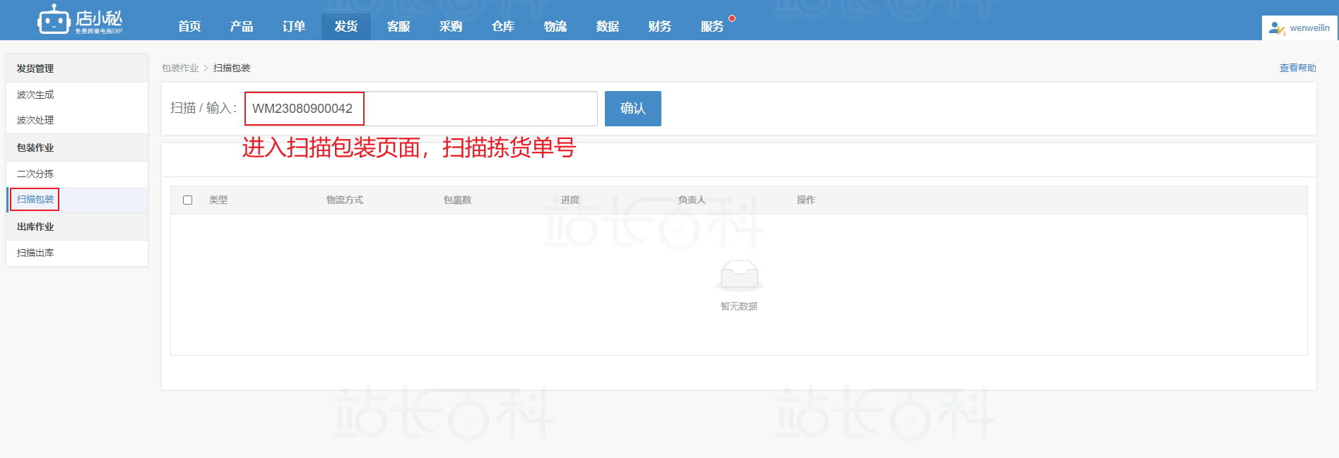Click the empty inbox icon above 暂无数据

pyautogui.click(x=739, y=275)
